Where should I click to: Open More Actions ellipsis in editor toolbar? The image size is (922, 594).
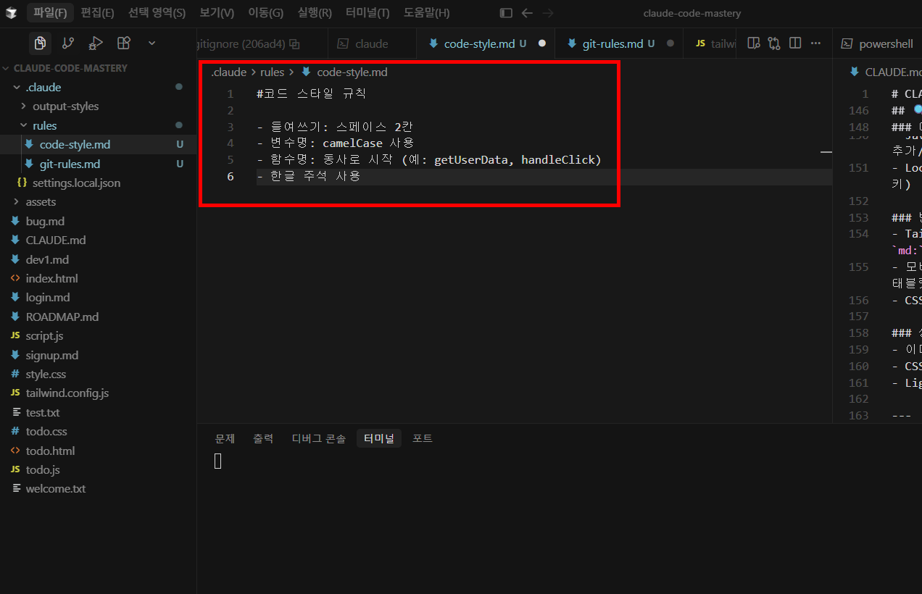tap(816, 43)
